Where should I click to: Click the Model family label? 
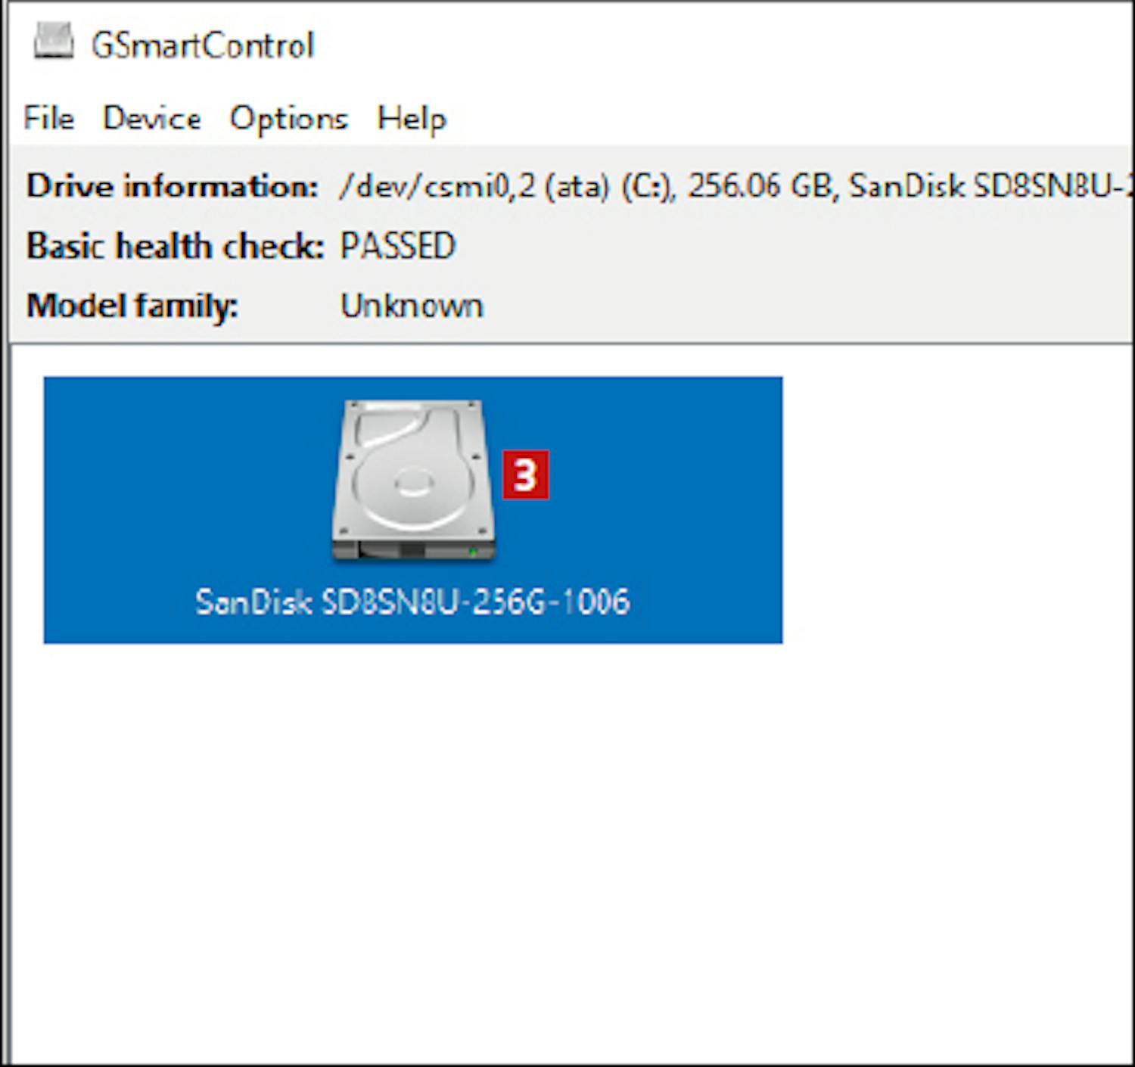[132, 306]
